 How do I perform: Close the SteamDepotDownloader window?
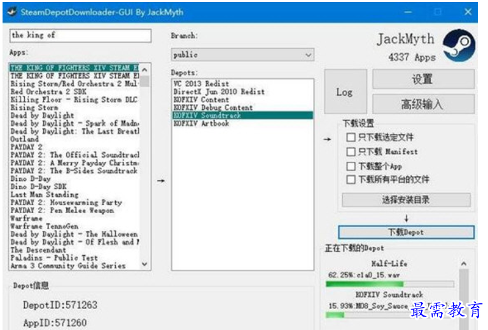468,12
